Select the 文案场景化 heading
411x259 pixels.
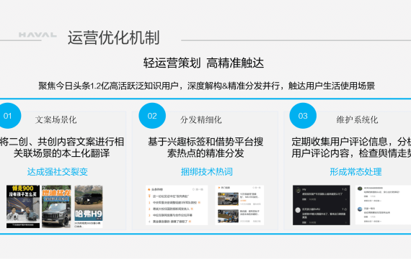56,120
